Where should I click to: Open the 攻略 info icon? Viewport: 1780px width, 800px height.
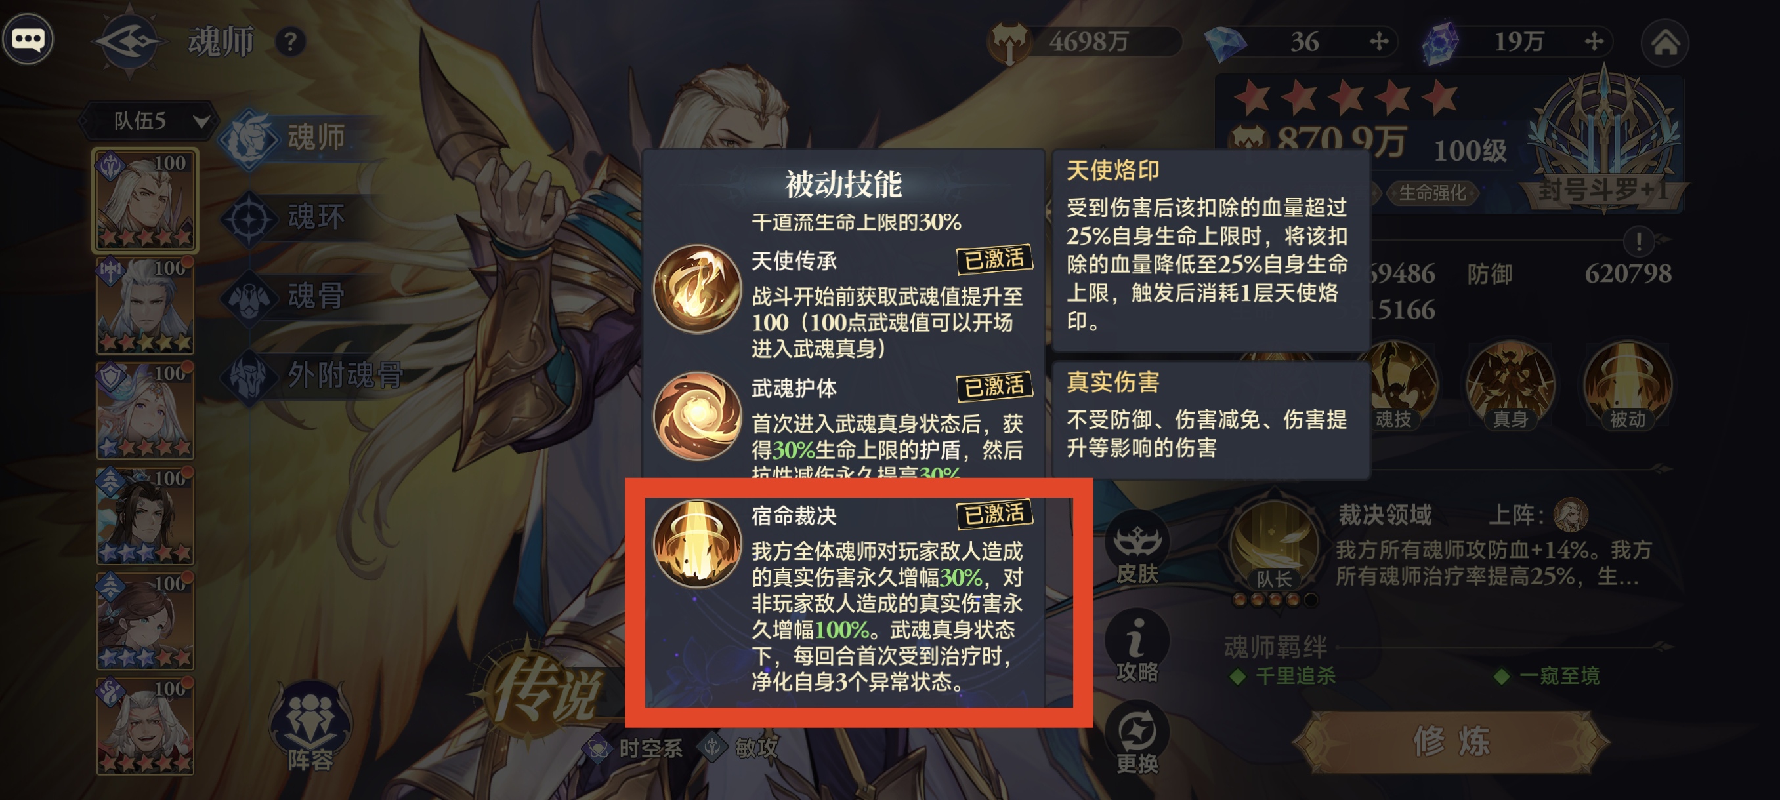[1137, 648]
